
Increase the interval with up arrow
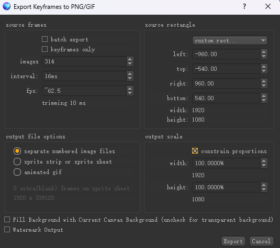coord(130,74)
